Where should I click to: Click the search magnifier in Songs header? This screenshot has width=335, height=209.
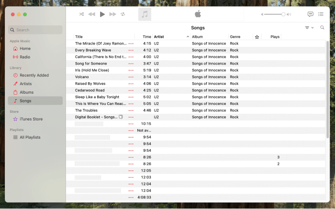coord(322,27)
